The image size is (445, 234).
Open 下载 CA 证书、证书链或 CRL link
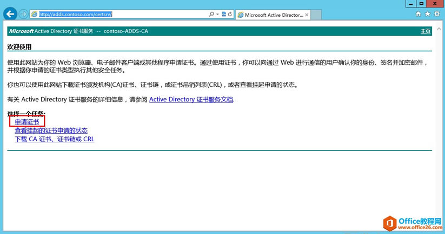click(x=55, y=139)
